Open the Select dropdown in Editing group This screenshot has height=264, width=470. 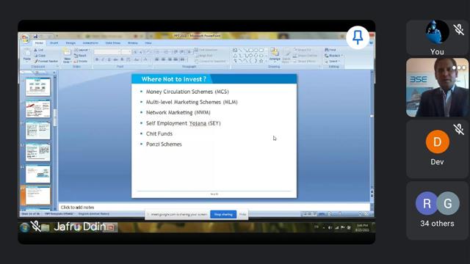pos(332,62)
